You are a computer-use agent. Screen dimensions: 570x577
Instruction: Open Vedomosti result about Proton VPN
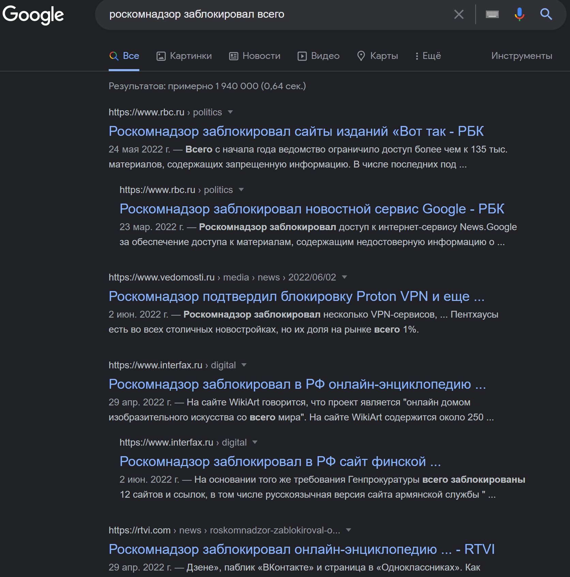pos(296,296)
